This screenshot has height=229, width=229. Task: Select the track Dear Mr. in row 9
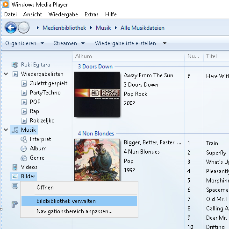pos(216,218)
